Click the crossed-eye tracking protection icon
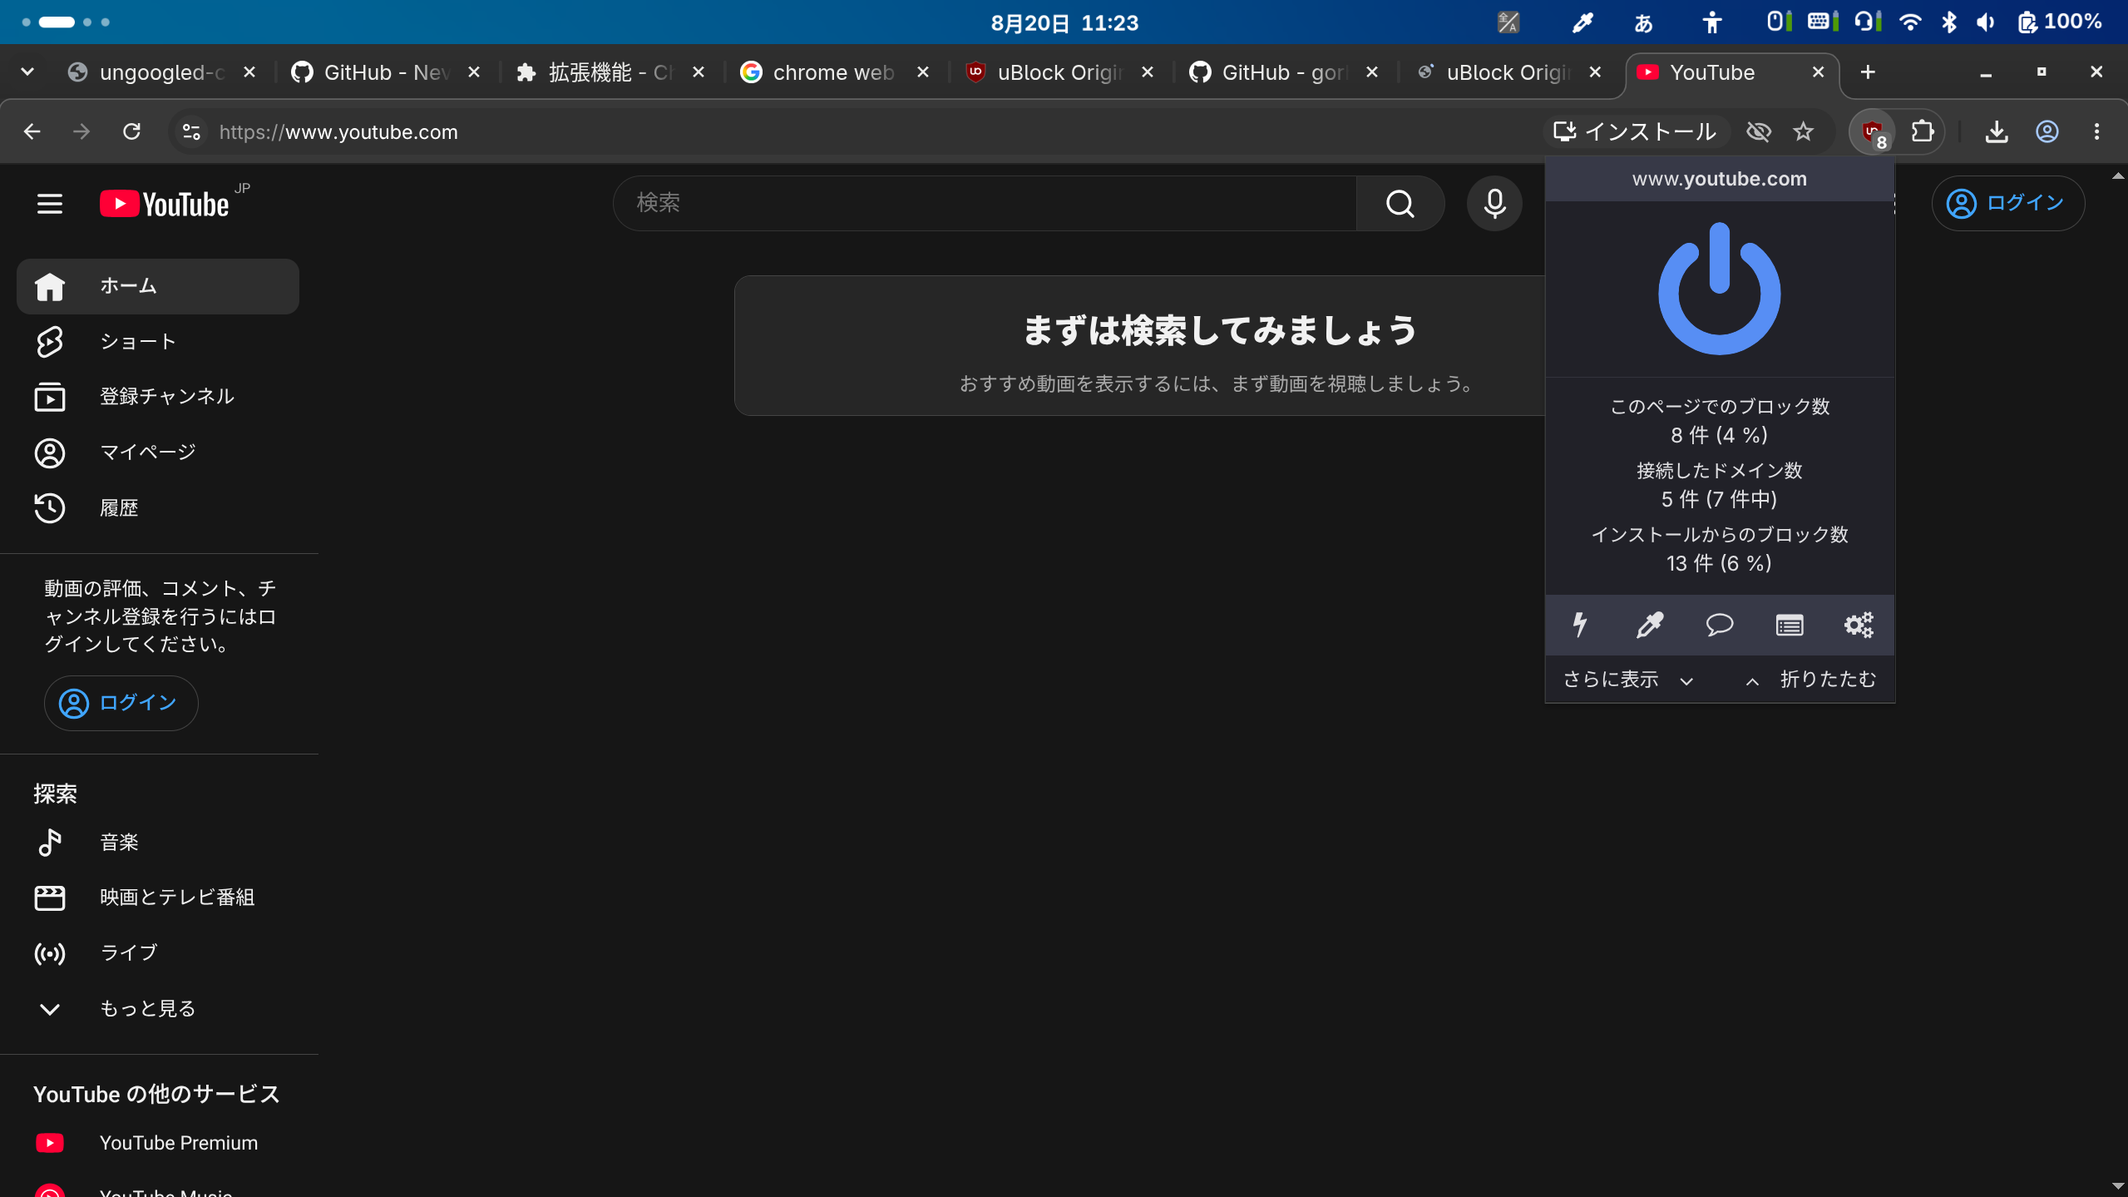This screenshot has width=2128, height=1197. point(1758,131)
